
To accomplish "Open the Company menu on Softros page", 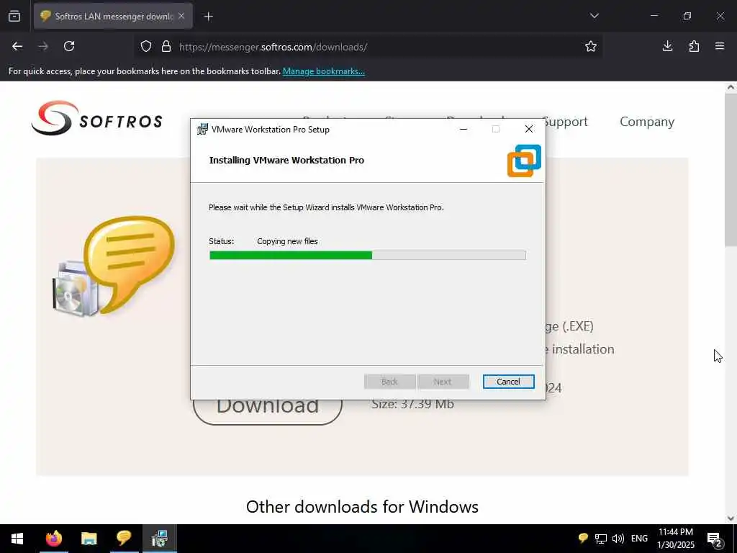I will coord(647,122).
